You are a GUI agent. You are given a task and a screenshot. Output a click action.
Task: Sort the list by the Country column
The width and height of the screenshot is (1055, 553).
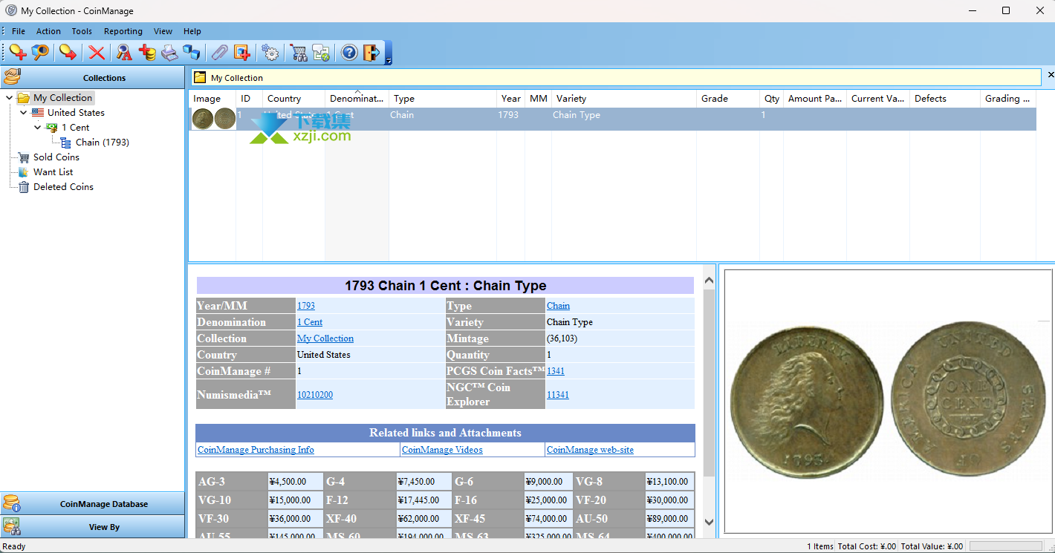[x=293, y=99]
